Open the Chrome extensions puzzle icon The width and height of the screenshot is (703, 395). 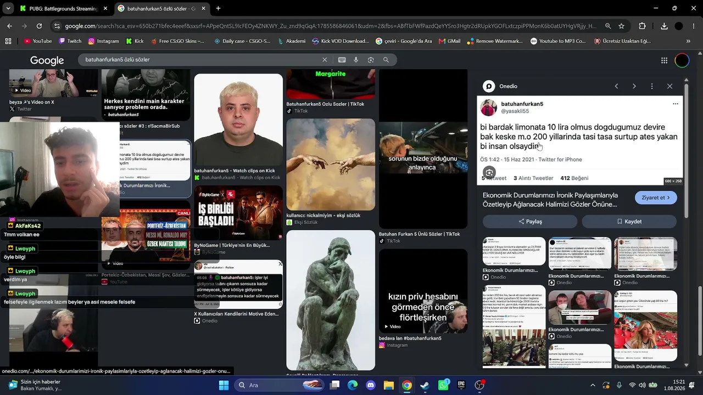(x=642, y=26)
